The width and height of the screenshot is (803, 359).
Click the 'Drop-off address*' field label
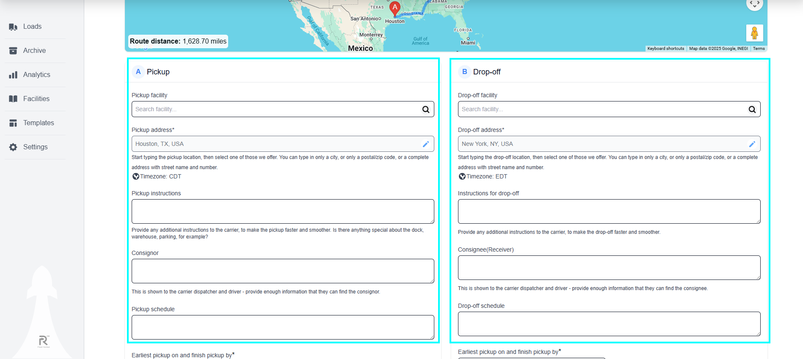[481, 130]
